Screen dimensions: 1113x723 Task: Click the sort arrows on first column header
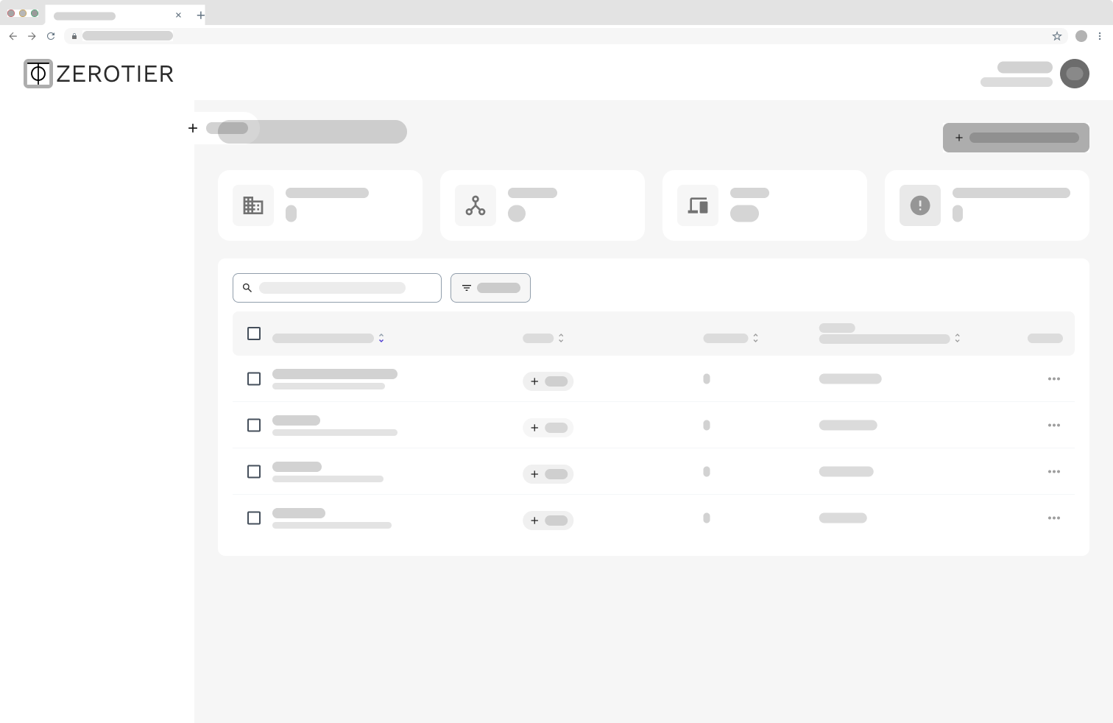pyautogui.click(x=381, y=338)
